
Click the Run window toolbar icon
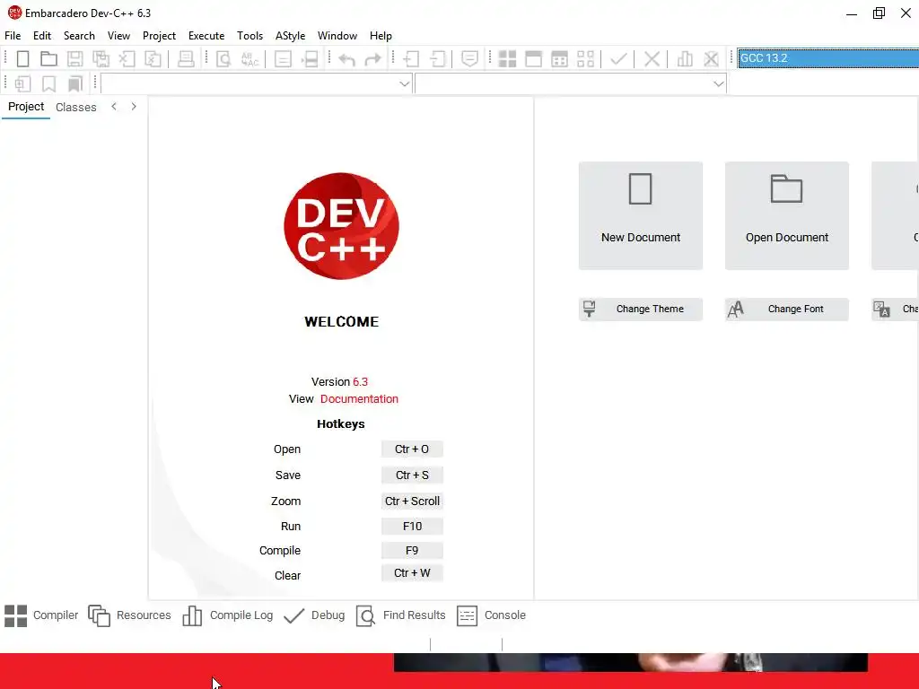(533, 58)
